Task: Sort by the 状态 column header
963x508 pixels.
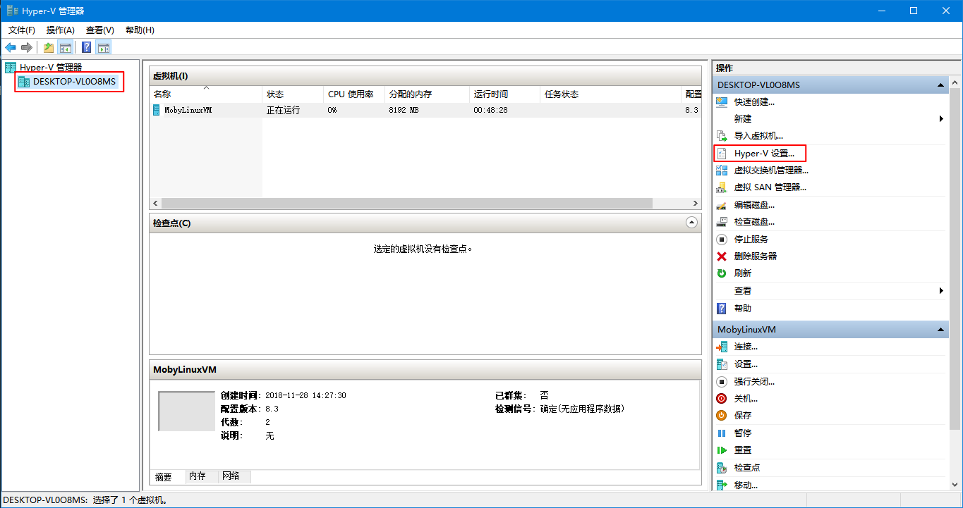Action: coord(293,94)
